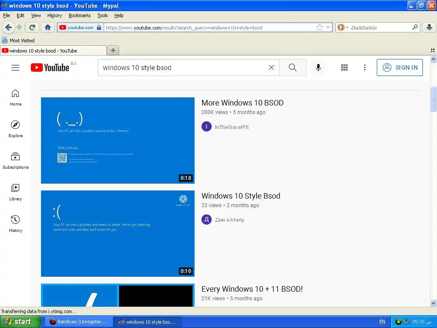Screen dimensions: 437x328
Task: Switch to Bandicam in the taskbar
Action: (79, 322)
